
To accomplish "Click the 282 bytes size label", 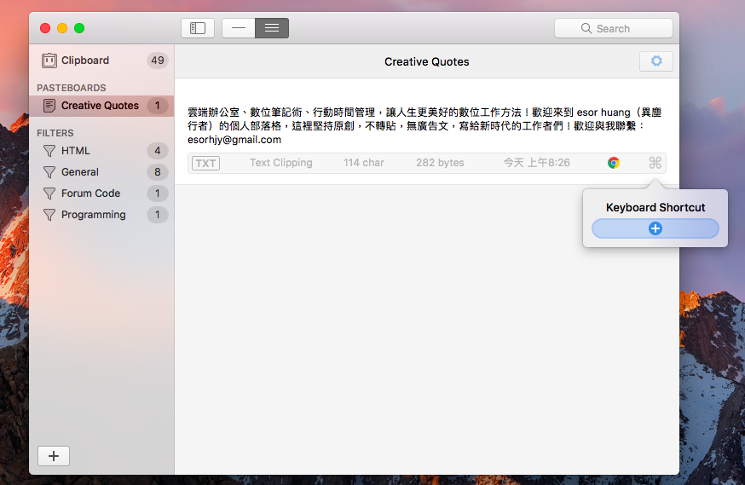I will [x=440, y=163].
